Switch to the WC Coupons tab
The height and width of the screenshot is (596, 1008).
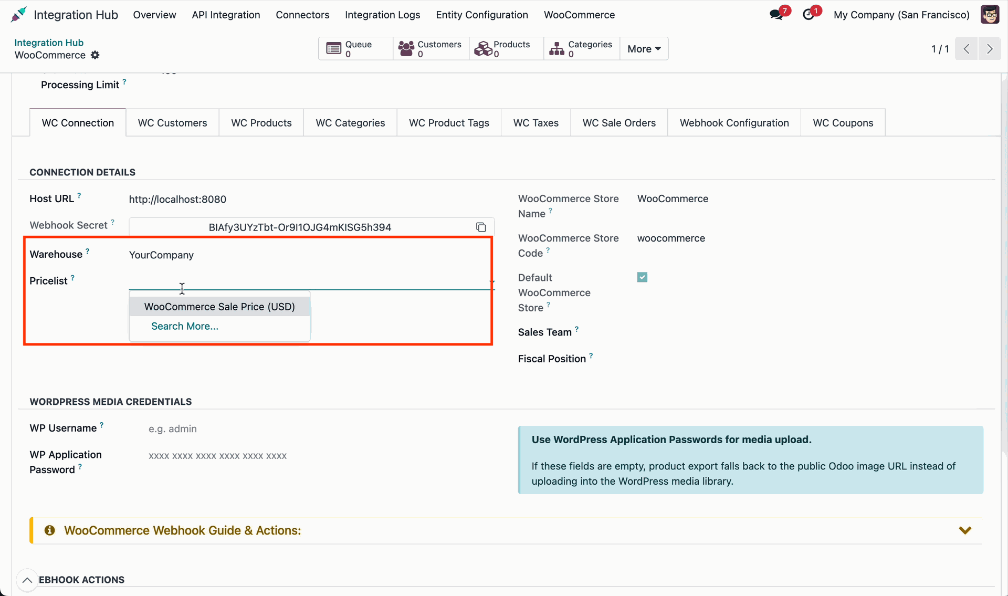843,123
